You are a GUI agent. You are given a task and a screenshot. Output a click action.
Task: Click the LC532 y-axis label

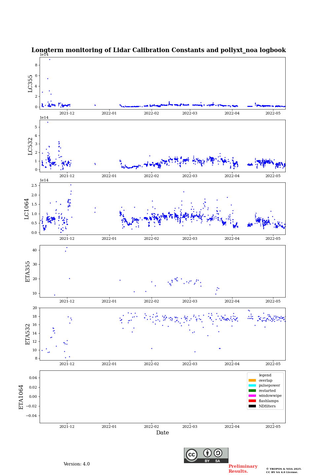tap(30, 146)
